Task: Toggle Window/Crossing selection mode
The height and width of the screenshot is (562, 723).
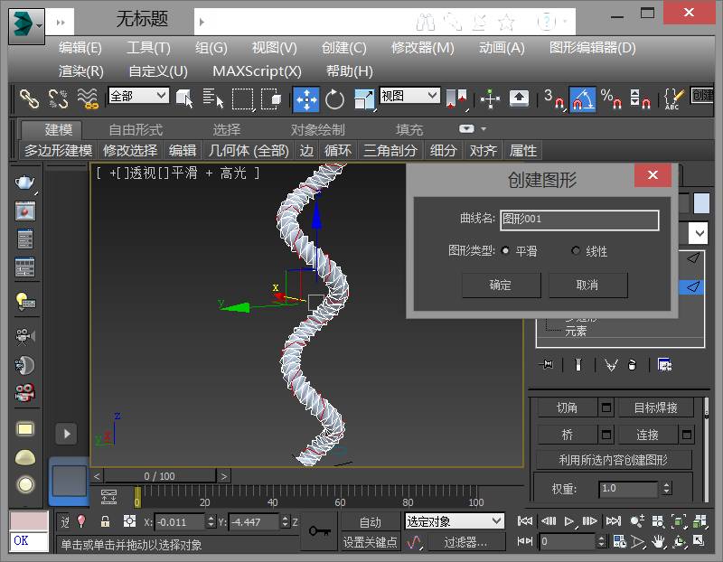Action: coord(272,98)
